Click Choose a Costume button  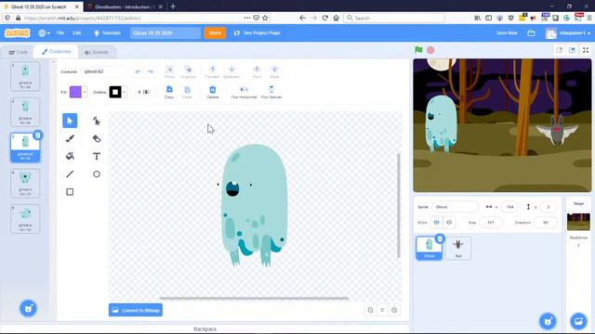(29, 309)
